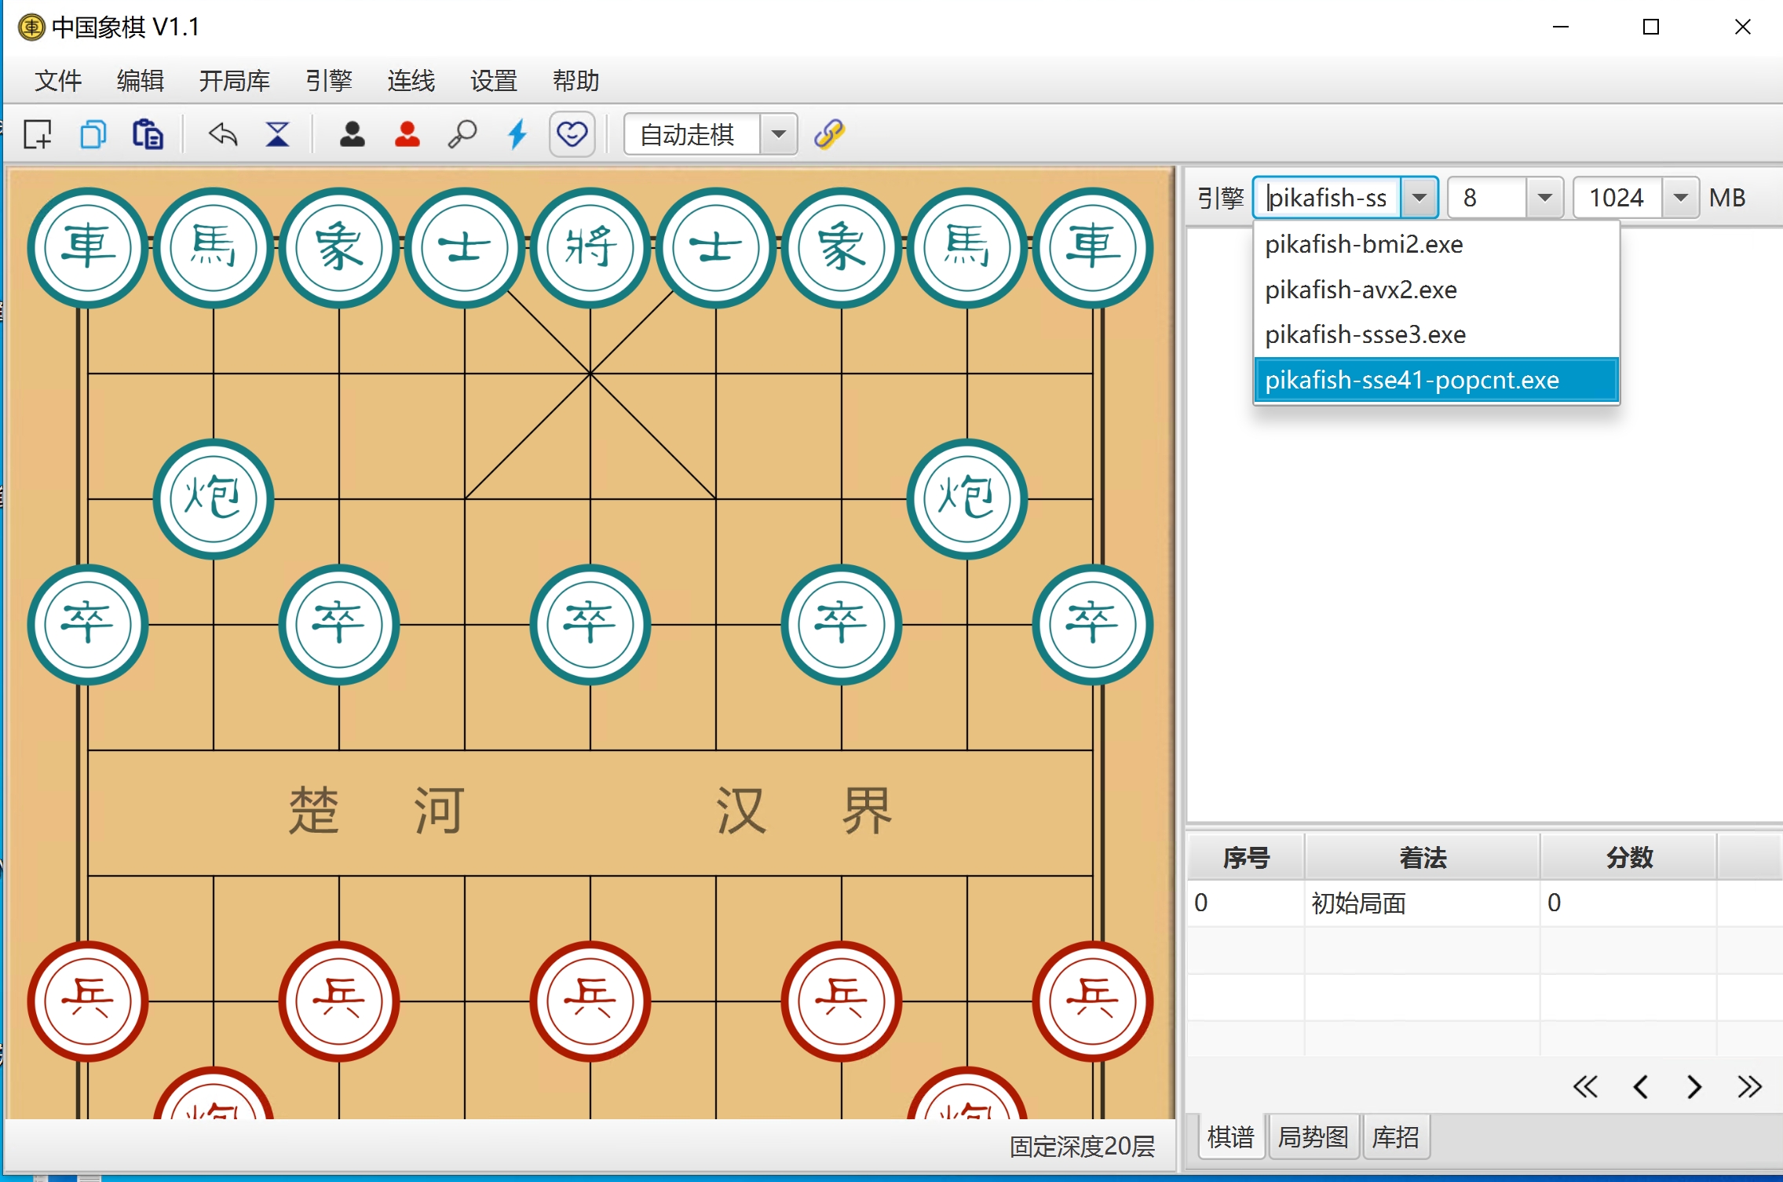This screenshot has width=1783, height=1182.
Task: Select pikafish-sse41-popcnt.exe from the engine list
Action: [1437, 380]
